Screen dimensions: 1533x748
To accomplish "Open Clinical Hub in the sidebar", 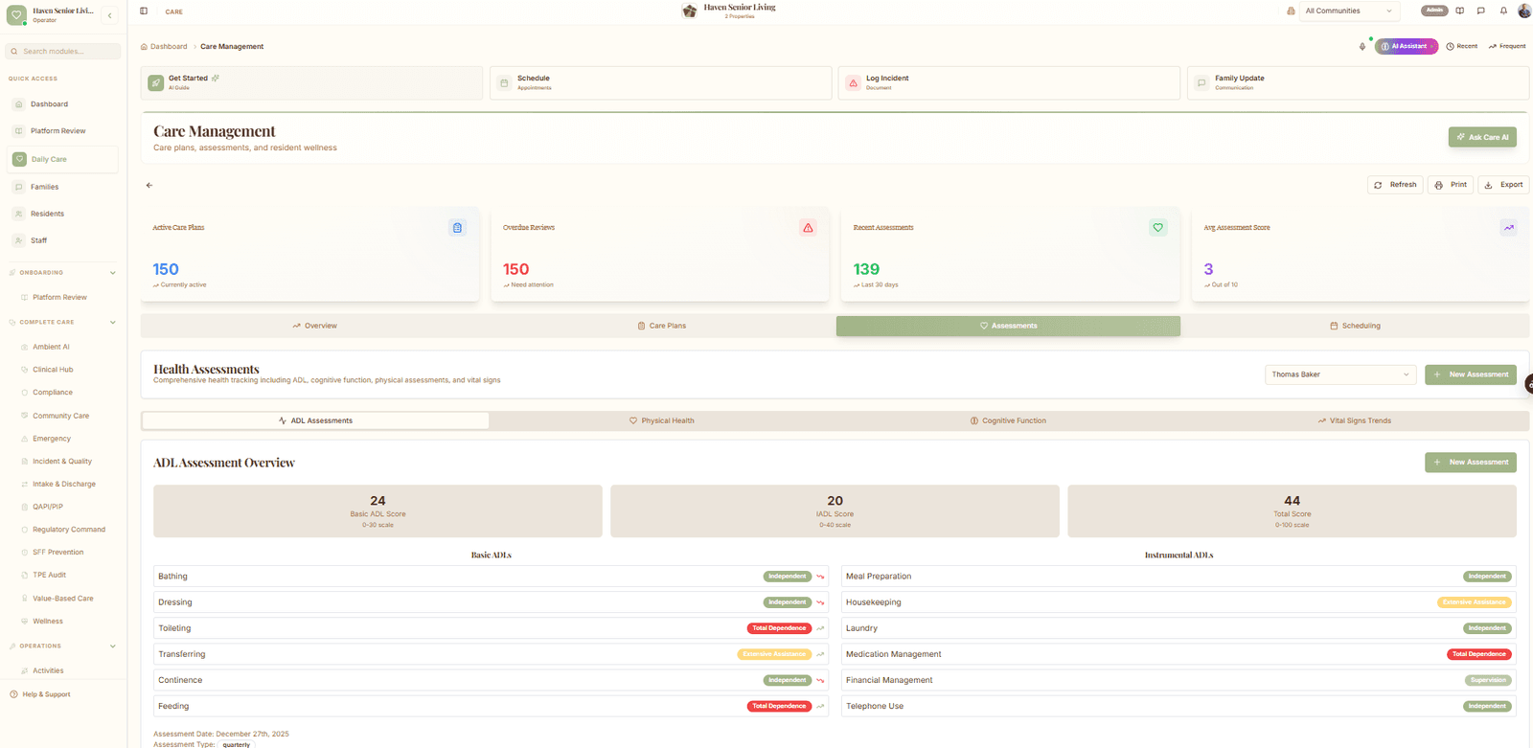I will [x=53, y=370].
